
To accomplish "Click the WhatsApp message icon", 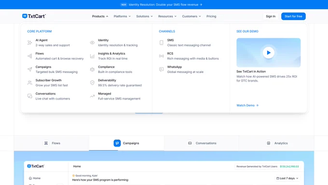I will pos(161,70).
